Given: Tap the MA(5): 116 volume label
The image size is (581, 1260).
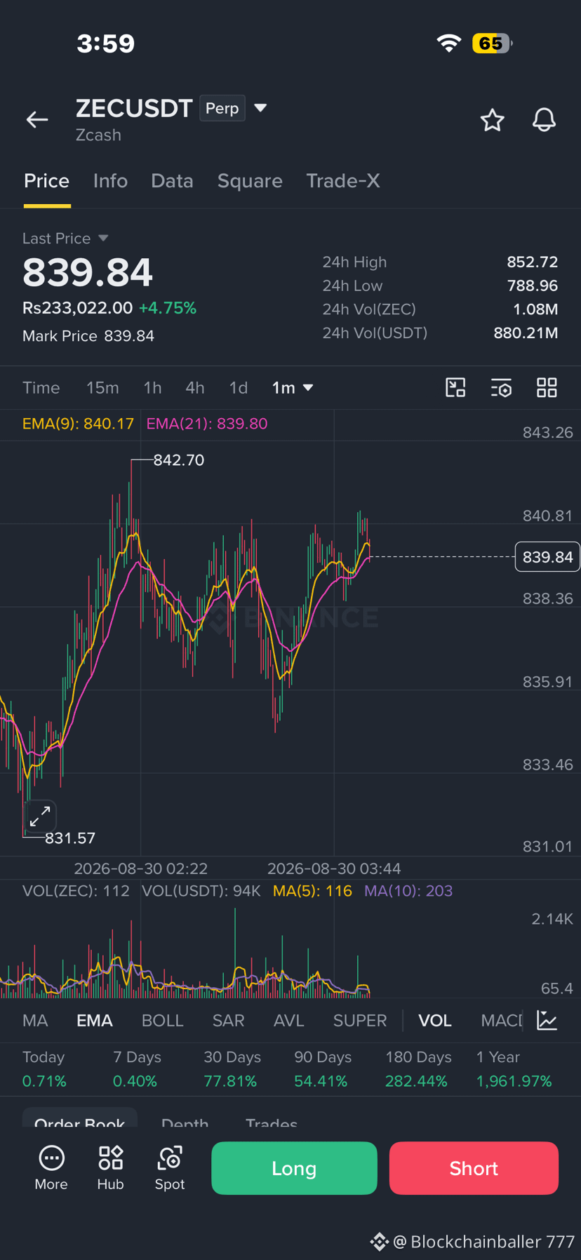Looking at the screenshot, I should [312, 891].
